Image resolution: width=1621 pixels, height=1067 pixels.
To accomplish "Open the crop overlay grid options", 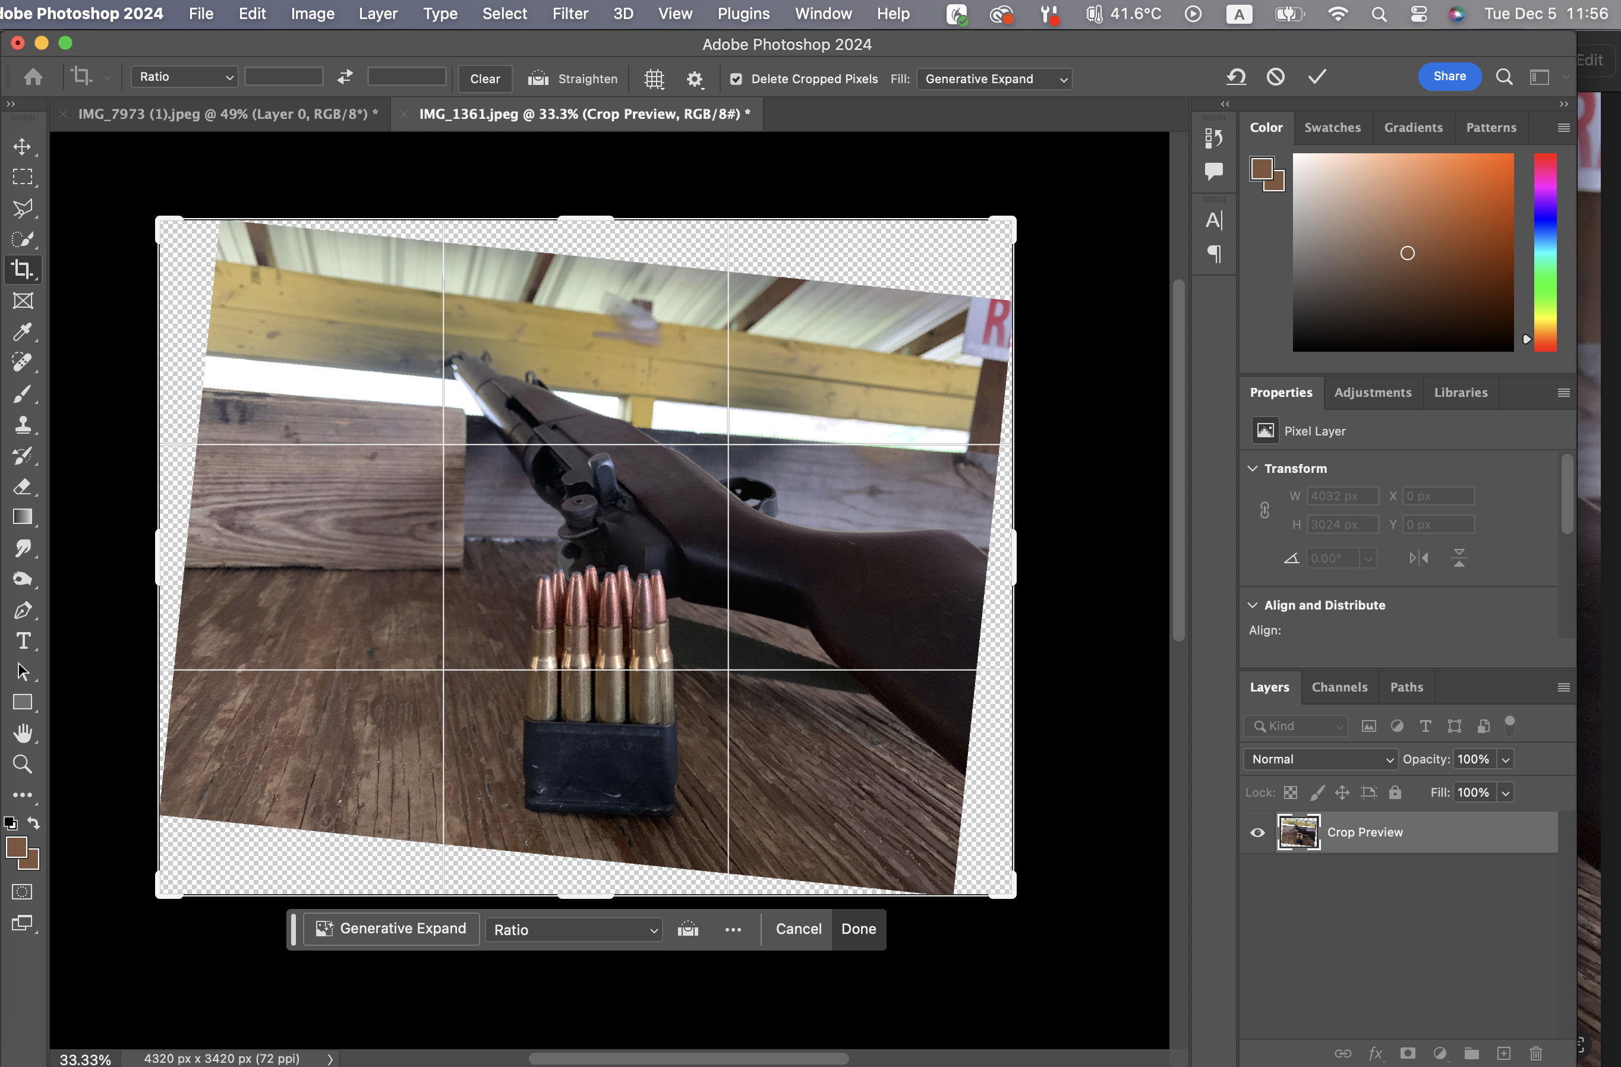I will [x=654, y=78].
